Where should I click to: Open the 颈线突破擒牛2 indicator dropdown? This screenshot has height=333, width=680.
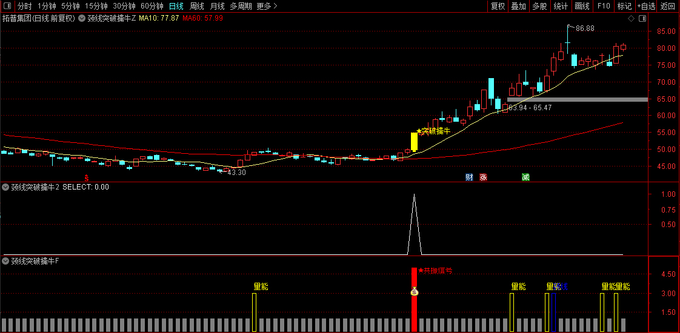click(5, 187)
